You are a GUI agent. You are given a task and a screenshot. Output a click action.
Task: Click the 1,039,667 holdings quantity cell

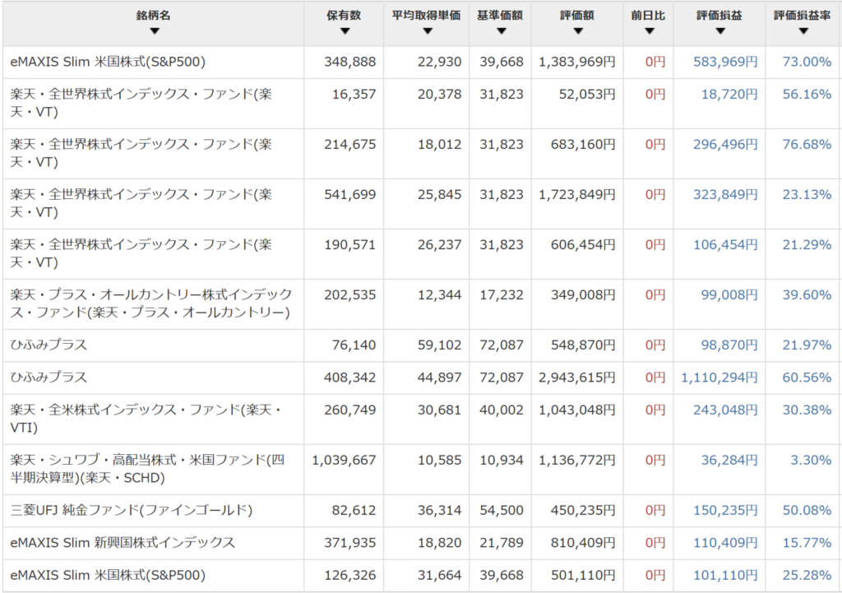pyautogui.click(x=344, y=461)
